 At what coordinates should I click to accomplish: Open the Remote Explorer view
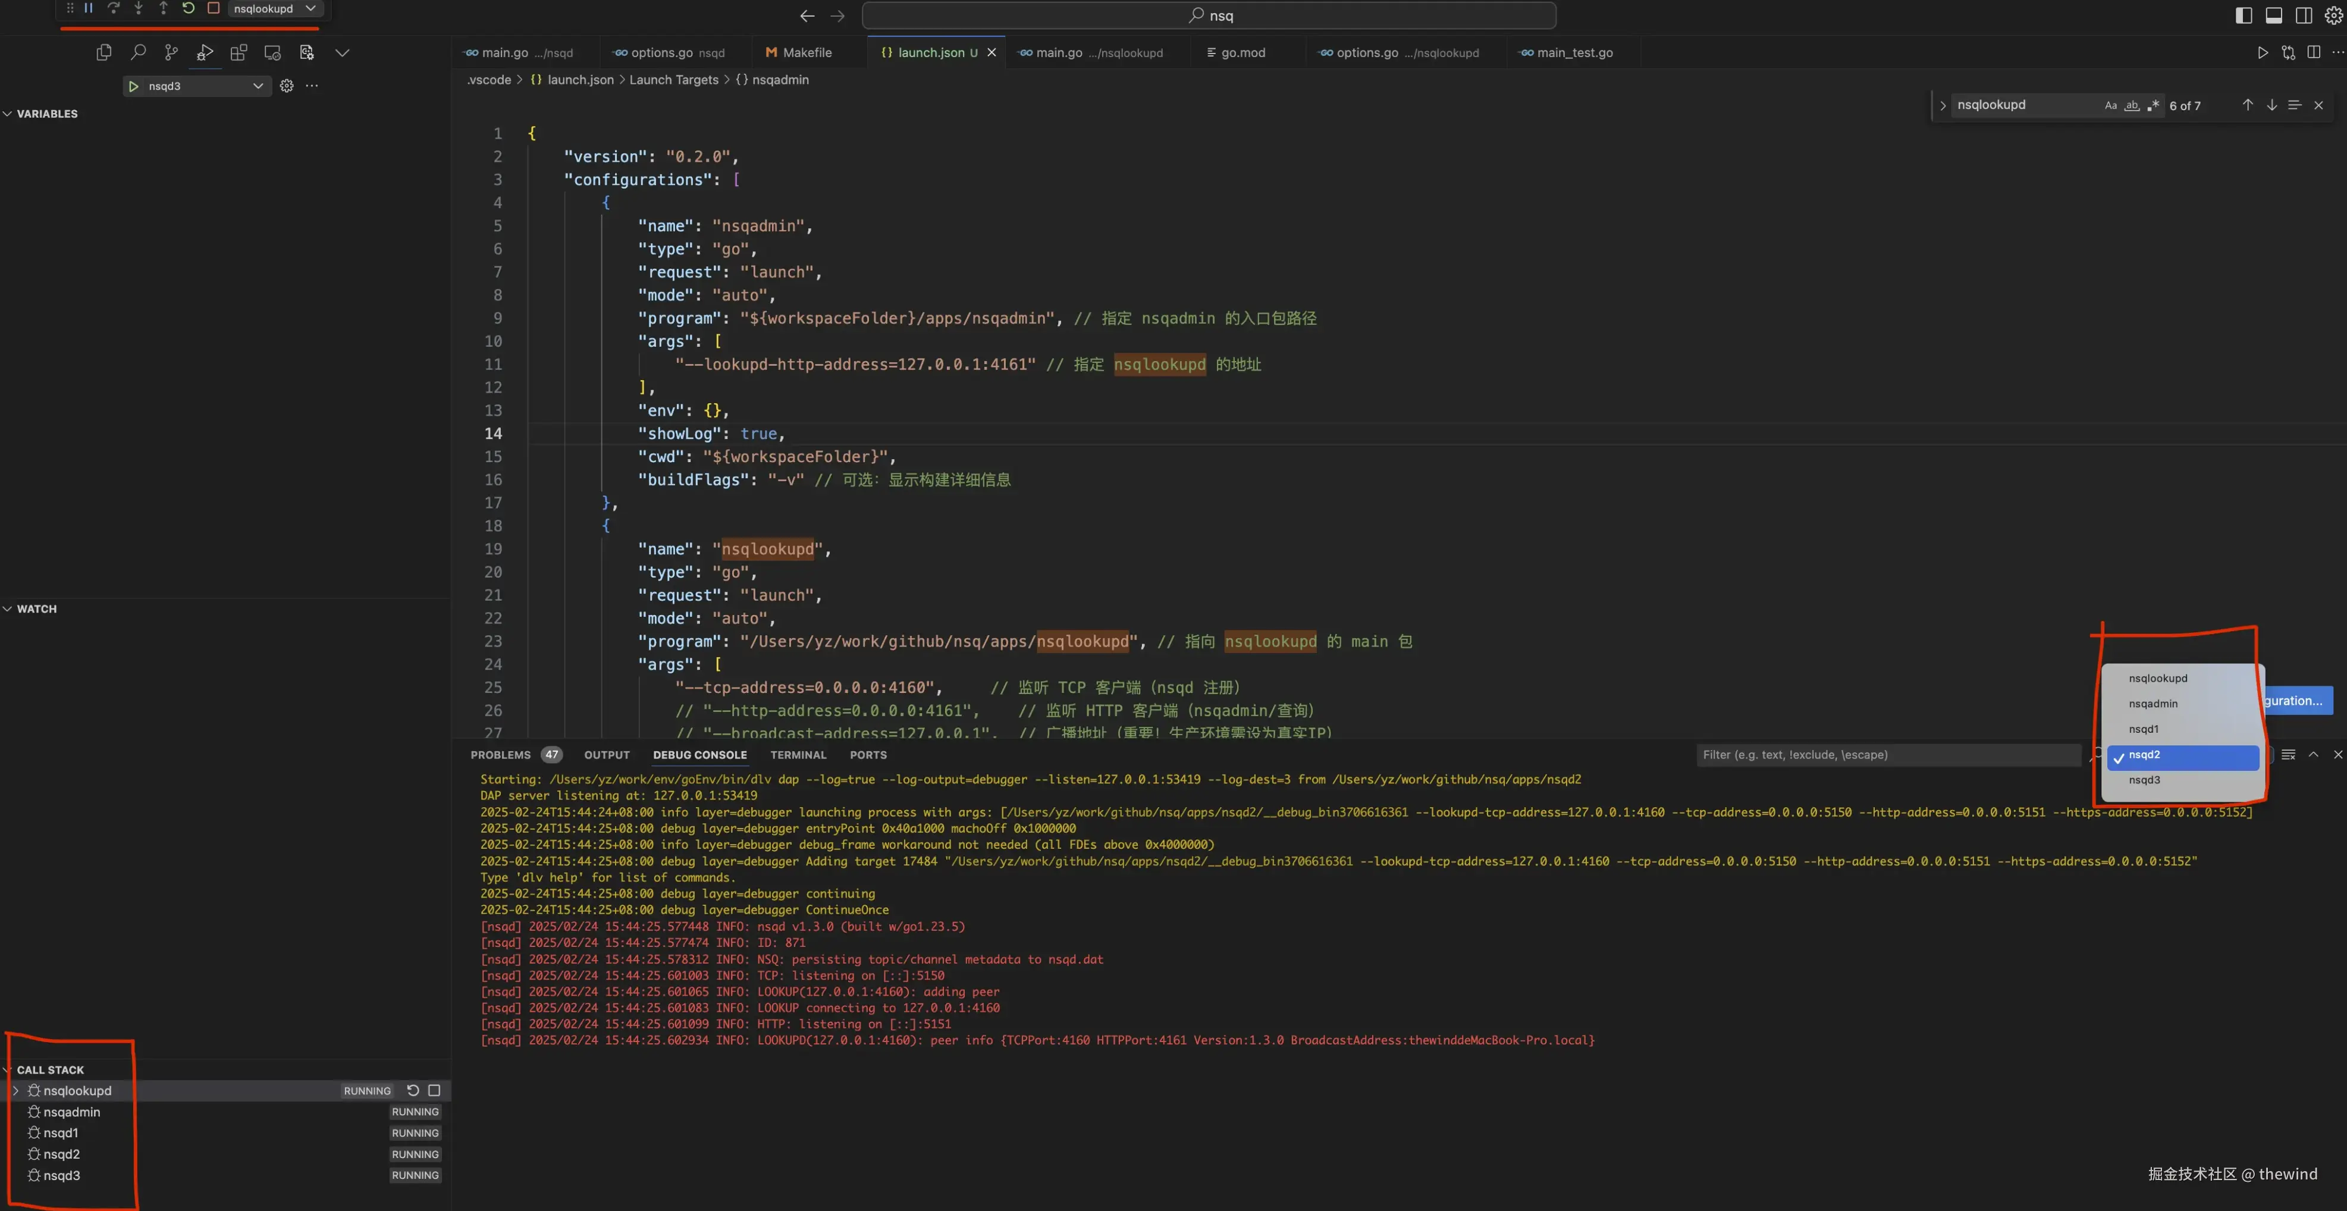pyautogui.click(x=272, y=53)
